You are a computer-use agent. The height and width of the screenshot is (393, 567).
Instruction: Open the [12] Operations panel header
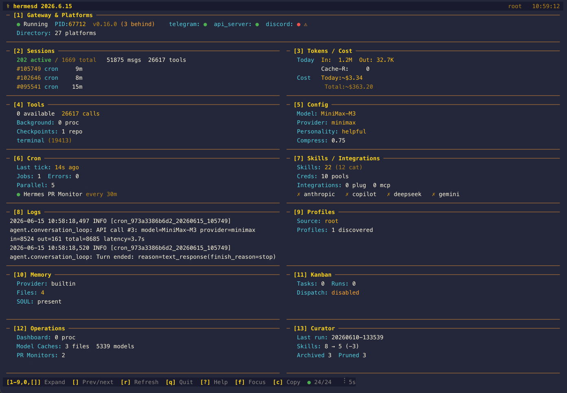[x=39, y=328]
